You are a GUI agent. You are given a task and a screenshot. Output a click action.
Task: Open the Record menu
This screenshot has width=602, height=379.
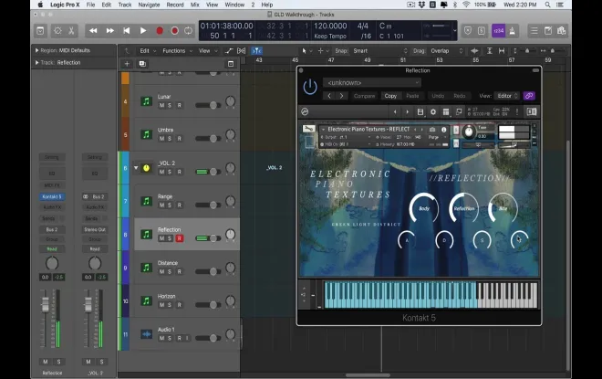(175, 5)
